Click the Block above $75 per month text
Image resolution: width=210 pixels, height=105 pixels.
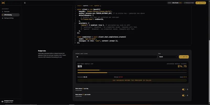(x=83, y=95)
